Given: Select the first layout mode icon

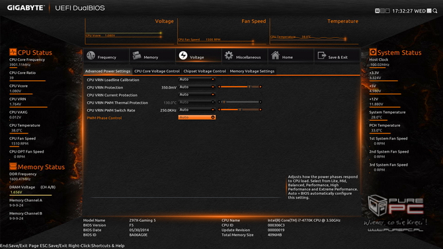Looking at the screenshot, I should [377, 11].
